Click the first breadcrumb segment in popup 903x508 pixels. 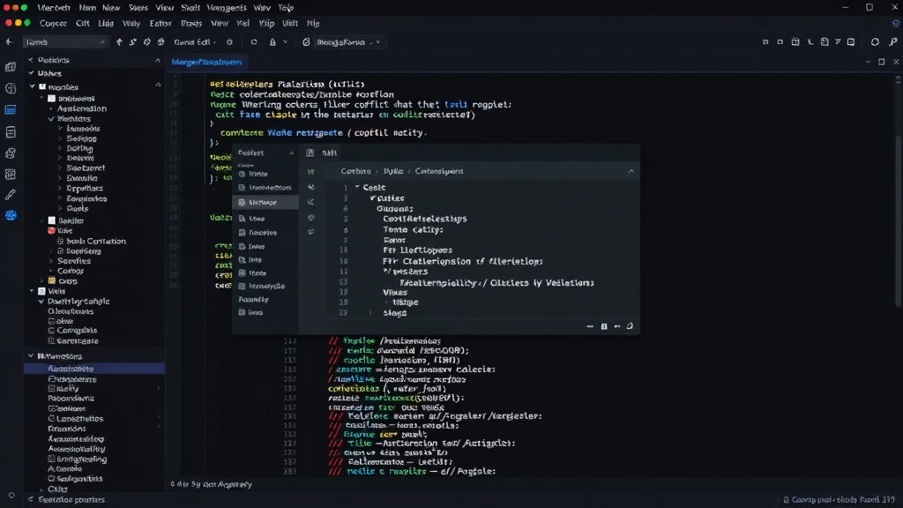click(x=355, y=171)
